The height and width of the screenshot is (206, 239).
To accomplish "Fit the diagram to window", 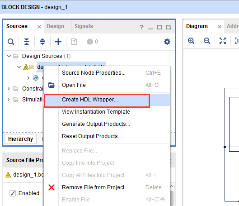I will click(x=223, y=41).
